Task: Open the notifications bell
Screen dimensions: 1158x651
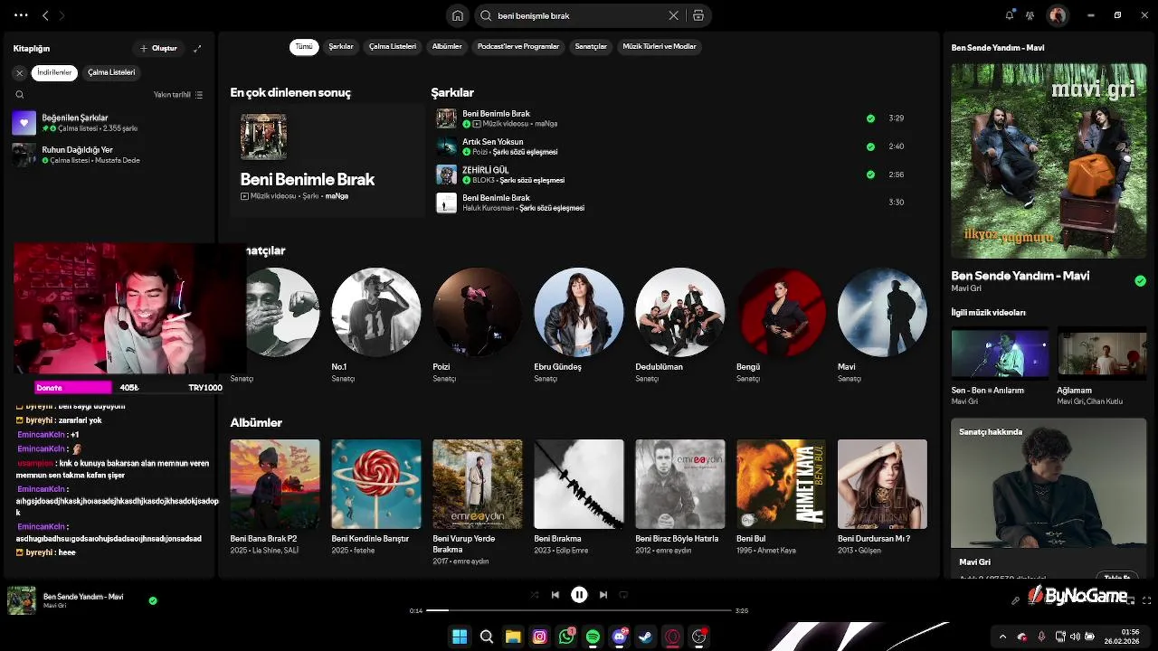Action: (x=1010, y=15)
